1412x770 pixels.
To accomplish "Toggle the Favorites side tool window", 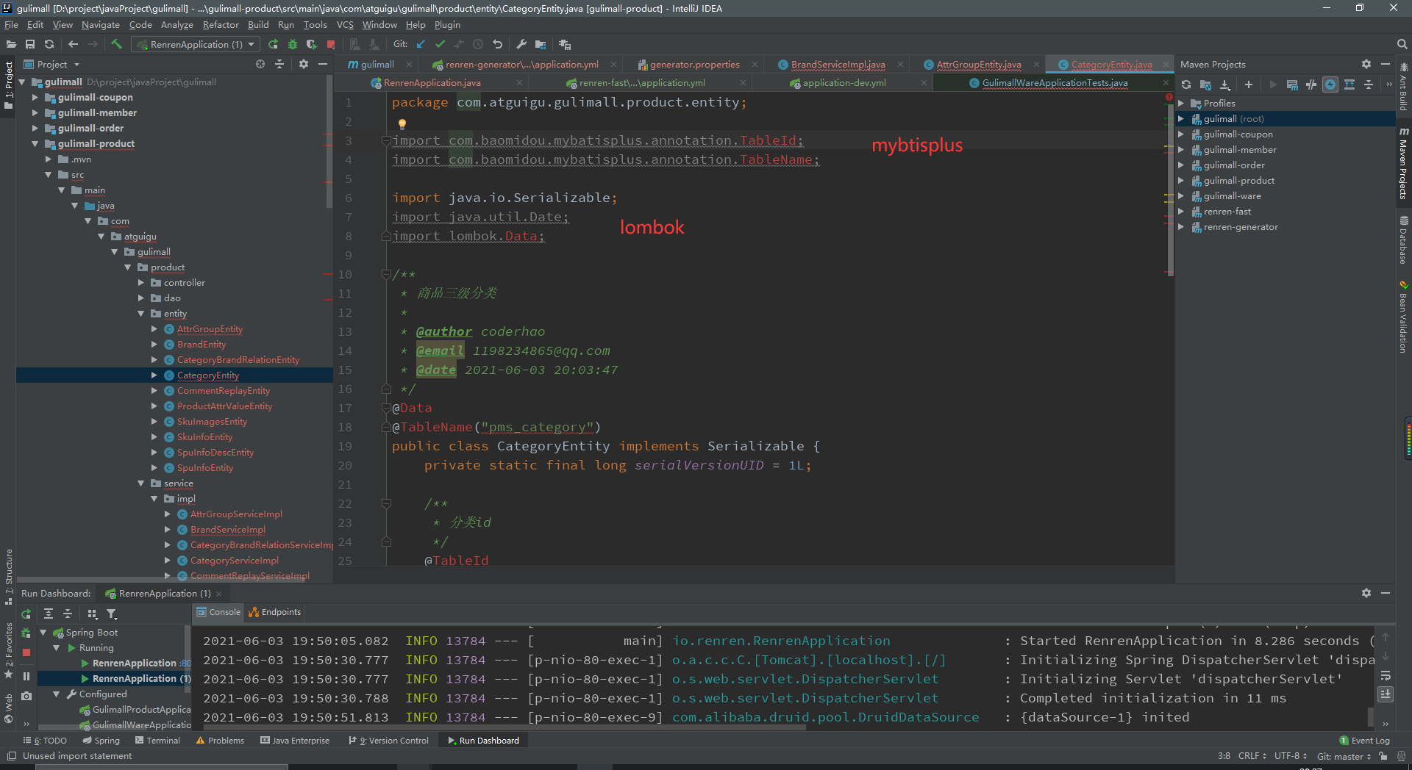I will [x=8, y=650].
